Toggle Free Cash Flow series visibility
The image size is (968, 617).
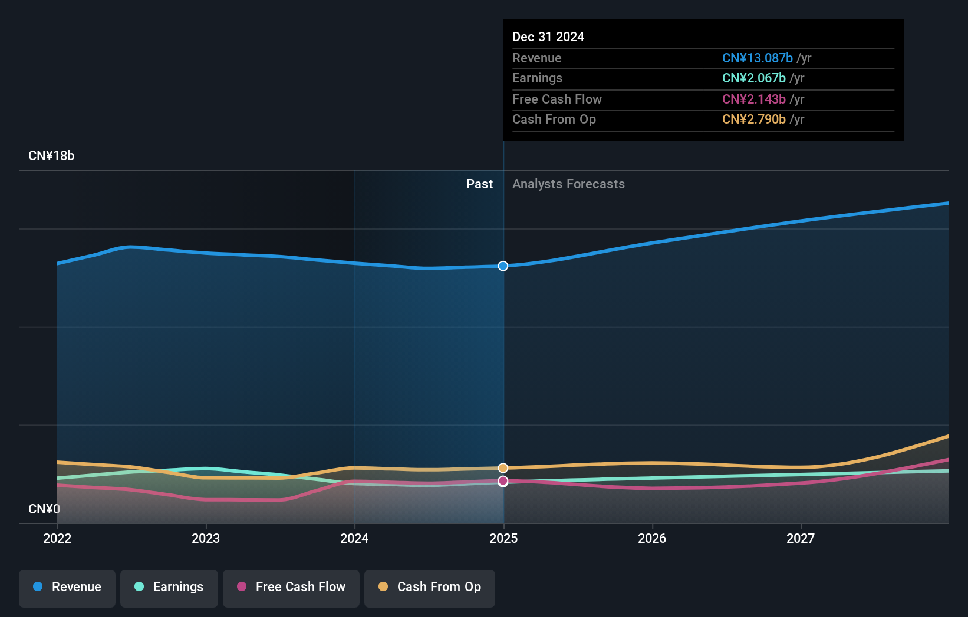(291, 587)
